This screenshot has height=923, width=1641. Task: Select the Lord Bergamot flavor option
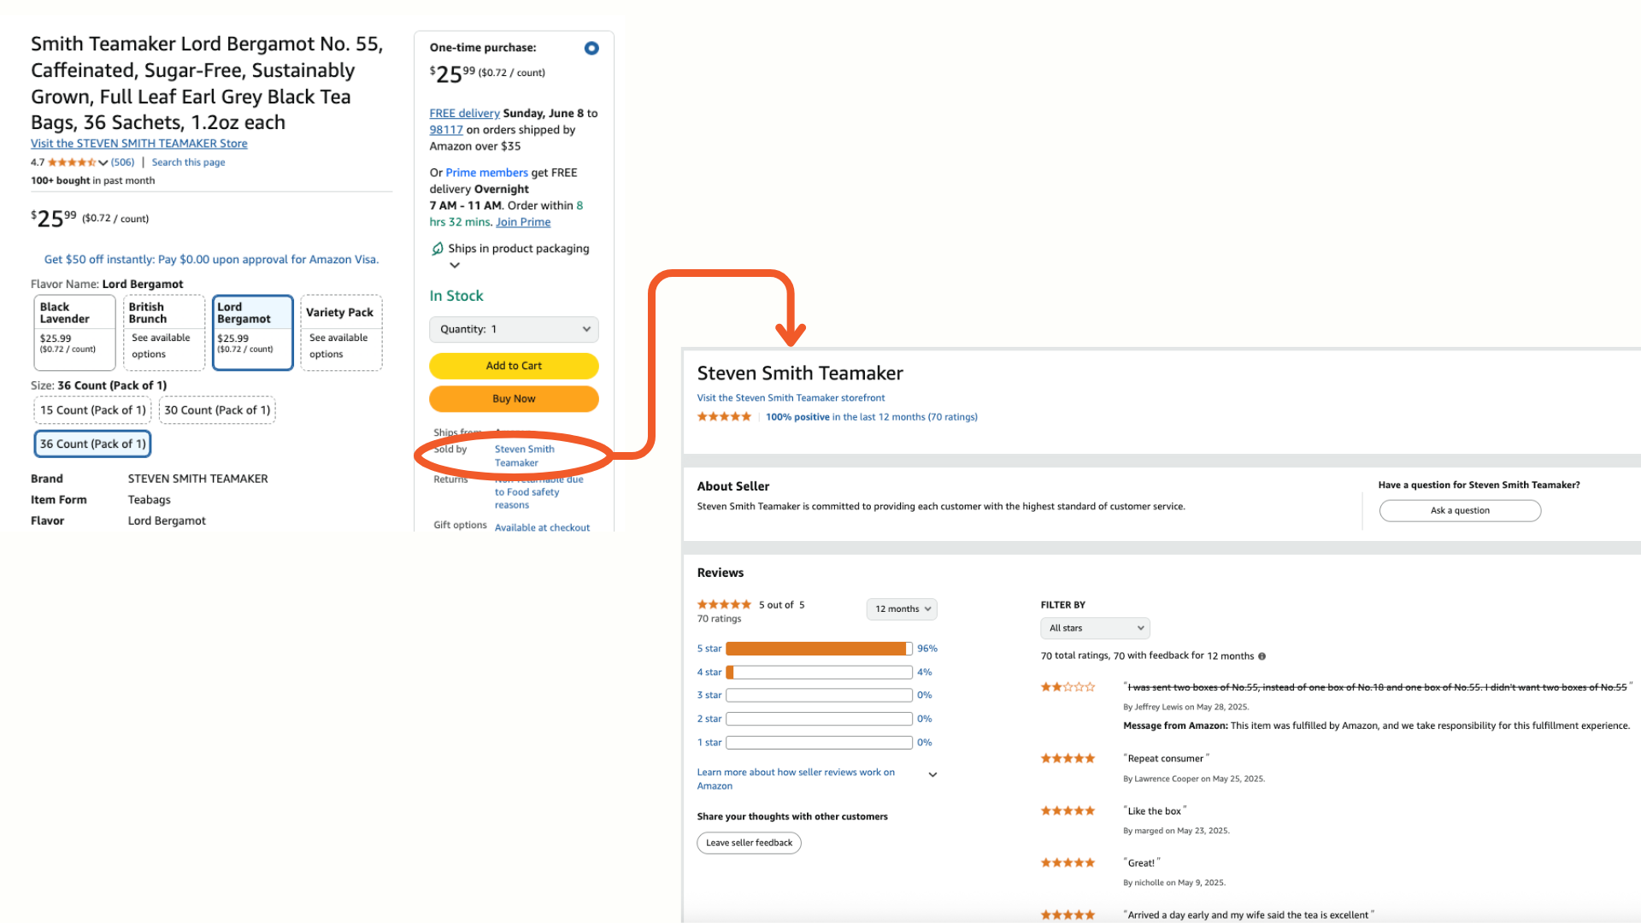(x=253, y=332)
